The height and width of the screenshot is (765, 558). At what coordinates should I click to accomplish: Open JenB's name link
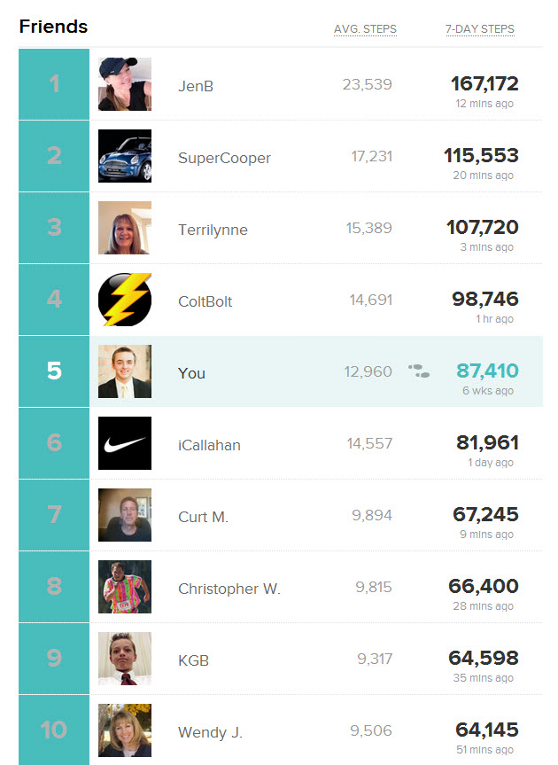tap(196, 86)
